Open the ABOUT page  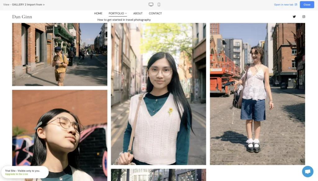[x=138, y=13]
